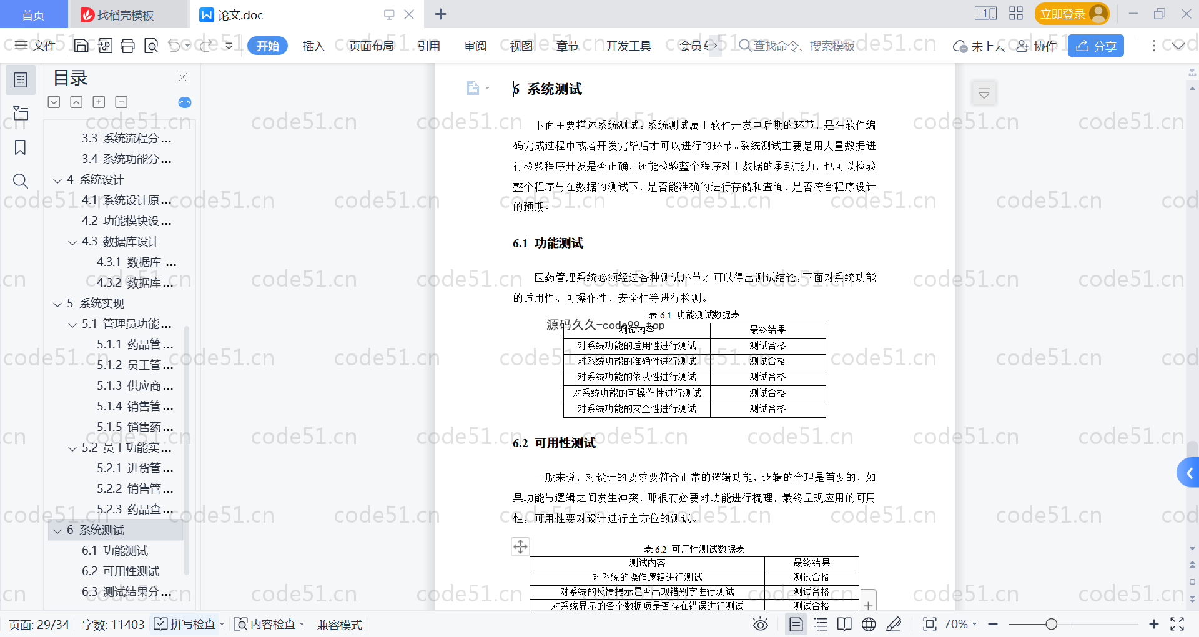Click the Export to PDF icon
Viewport: 1199px width, 637px height.
[105, 46]
